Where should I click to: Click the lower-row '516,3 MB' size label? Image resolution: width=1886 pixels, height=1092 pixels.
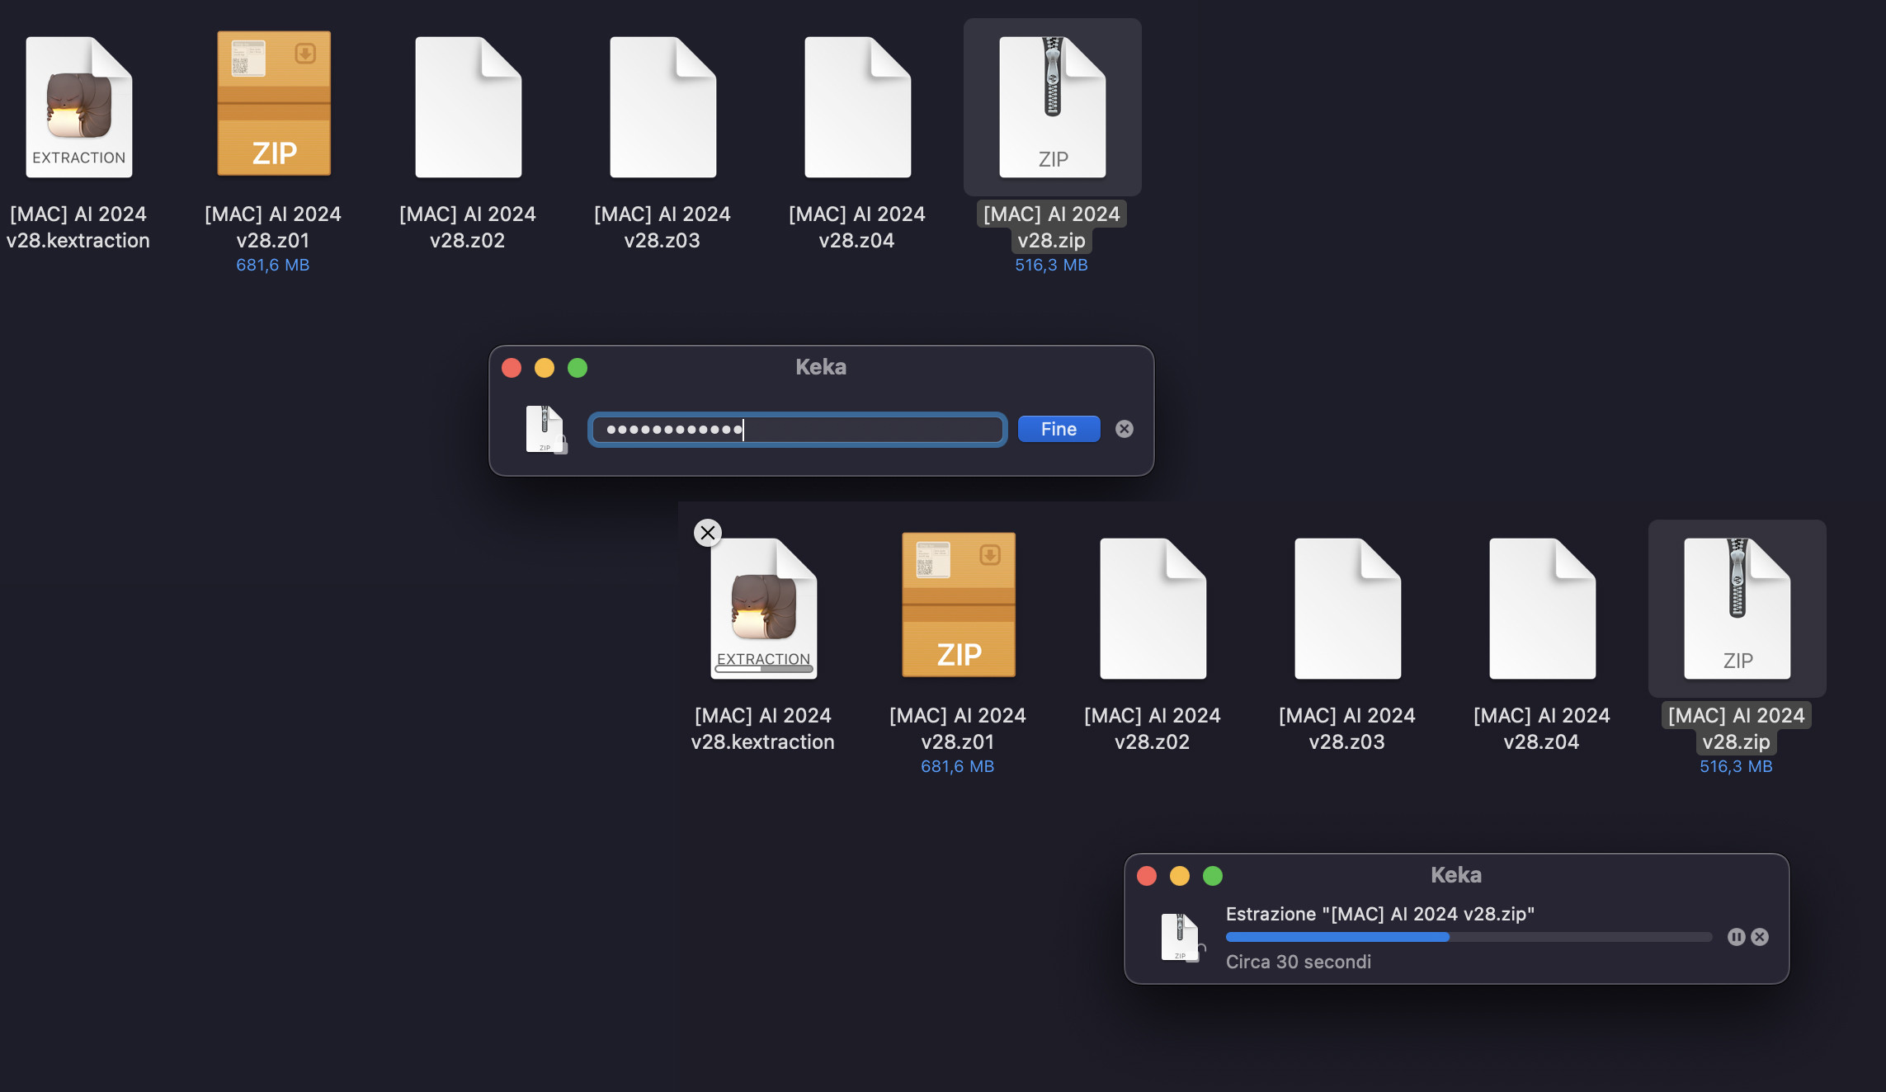1737,766
